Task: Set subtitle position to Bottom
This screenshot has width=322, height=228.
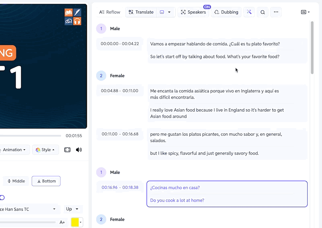Action: click(x=46, y=181)
